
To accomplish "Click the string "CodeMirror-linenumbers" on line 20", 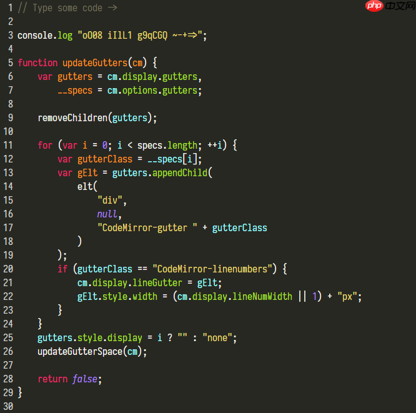I will [x=212, y=269].
